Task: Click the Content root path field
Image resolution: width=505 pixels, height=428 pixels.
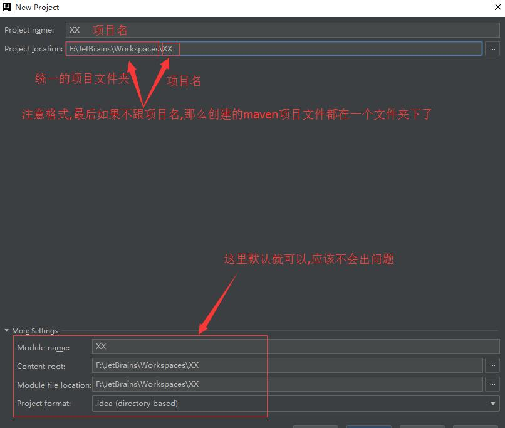Action: [x=251, y=365]
